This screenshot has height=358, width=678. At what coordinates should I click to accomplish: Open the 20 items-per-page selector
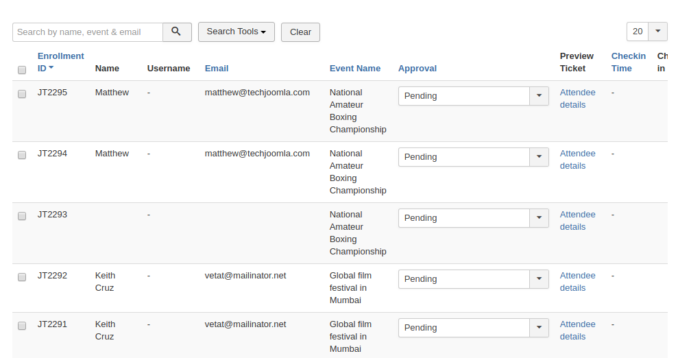click(646, 32)
